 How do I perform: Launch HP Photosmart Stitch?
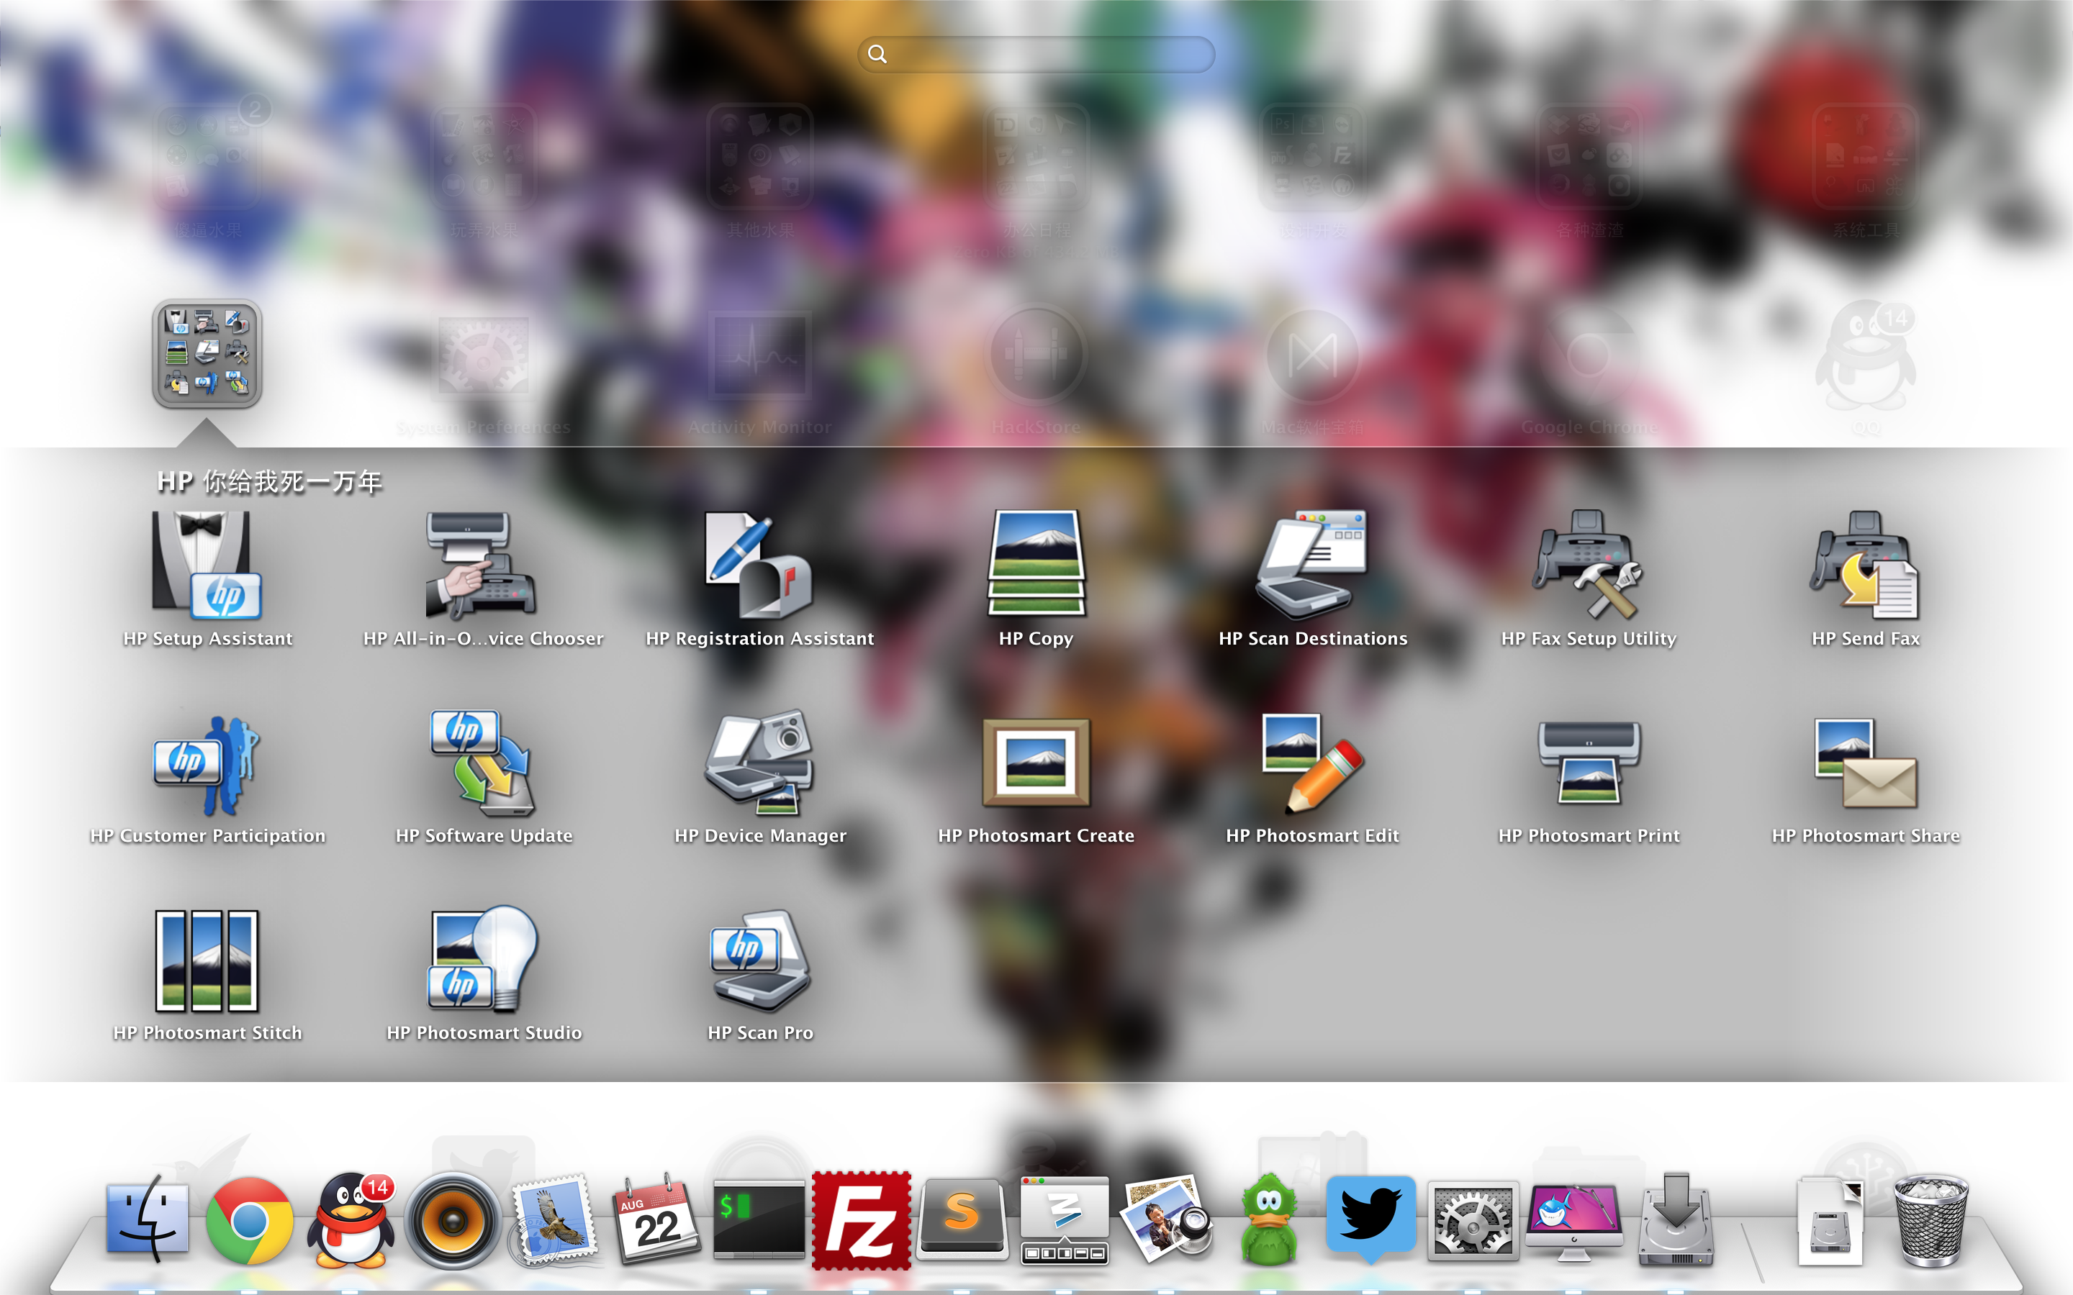point(207,961)
